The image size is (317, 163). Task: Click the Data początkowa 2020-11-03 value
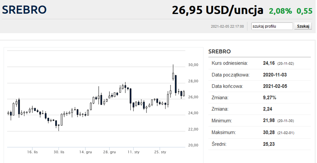click(x=275, y=75)
